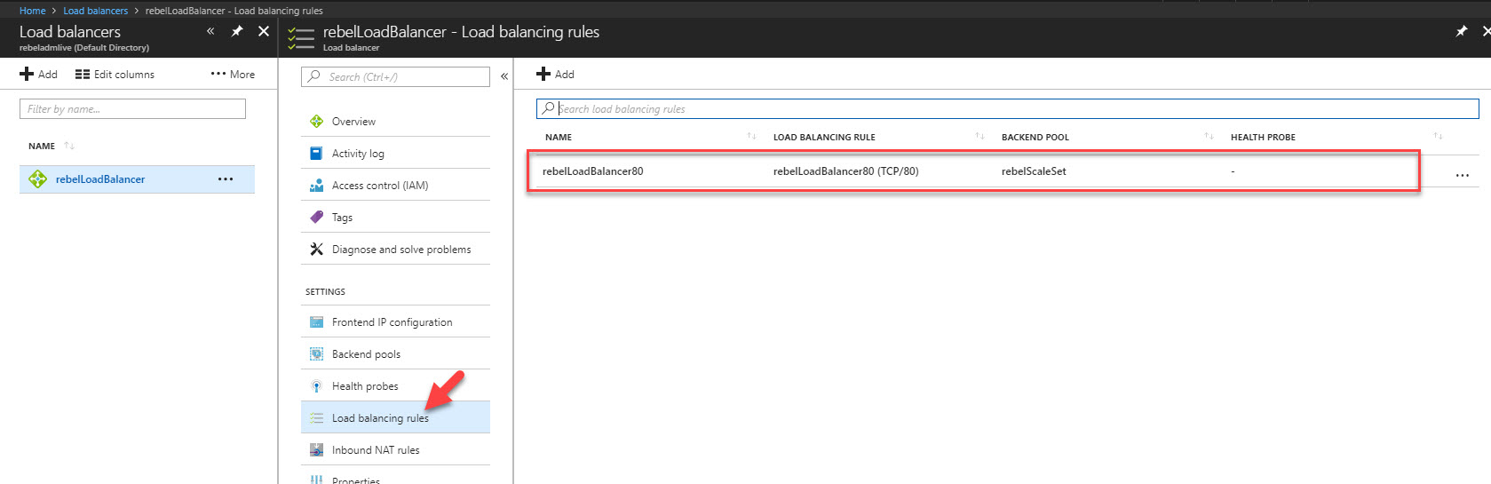Click the rebelScaleSet backend pool cell
The image size is (1491, 484).
tap(1034, 171)
